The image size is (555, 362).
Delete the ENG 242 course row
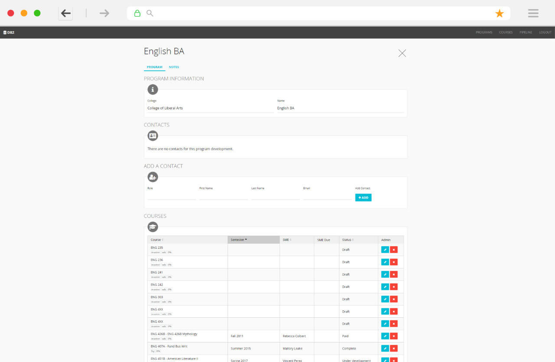point(393,287)
